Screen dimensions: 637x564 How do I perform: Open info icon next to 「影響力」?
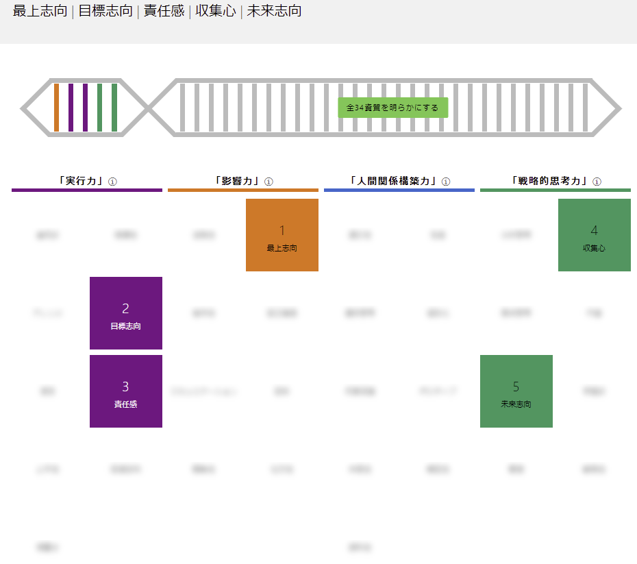point(268,182)
